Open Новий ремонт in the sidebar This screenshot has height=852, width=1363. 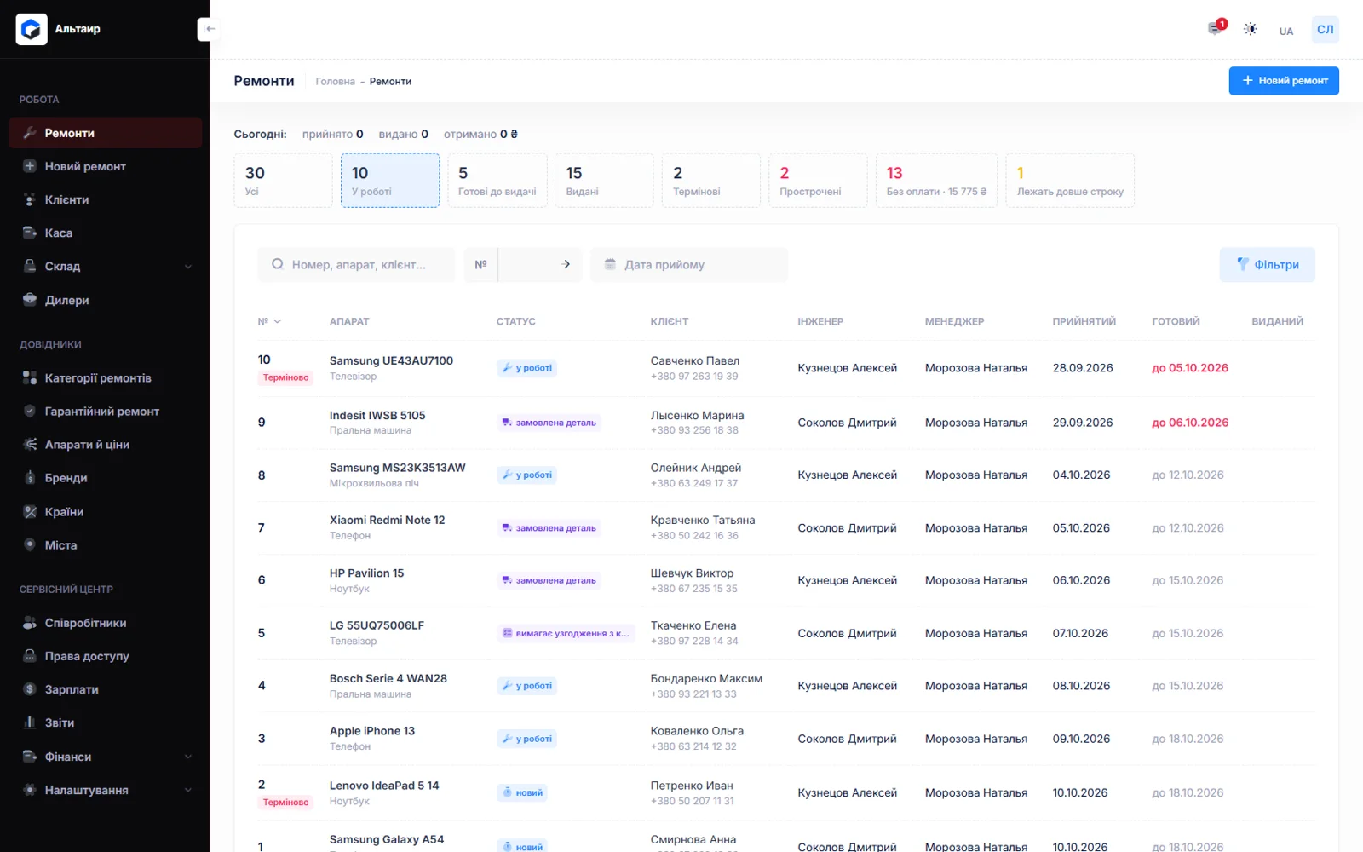(x=106, y=166)
